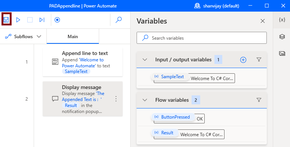Click the 'The Appended Text is :' link
The width and height of the screenshot is (290, 147).
coord(83,97)
